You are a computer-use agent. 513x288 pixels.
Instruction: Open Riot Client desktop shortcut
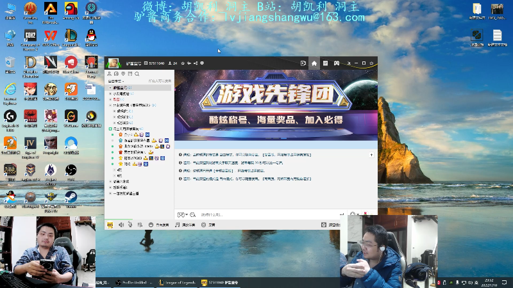(x=71, y=65)
